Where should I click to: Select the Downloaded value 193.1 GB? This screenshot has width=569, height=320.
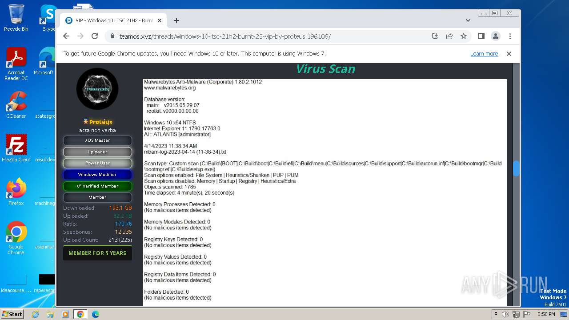coord(120,208)
